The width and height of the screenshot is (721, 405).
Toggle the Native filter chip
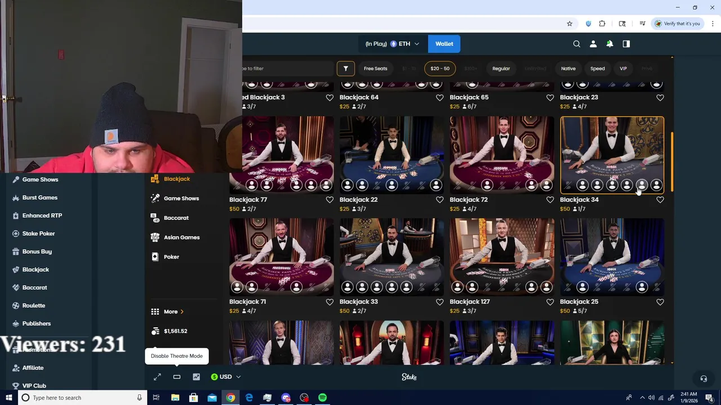(x=568, y=69)
